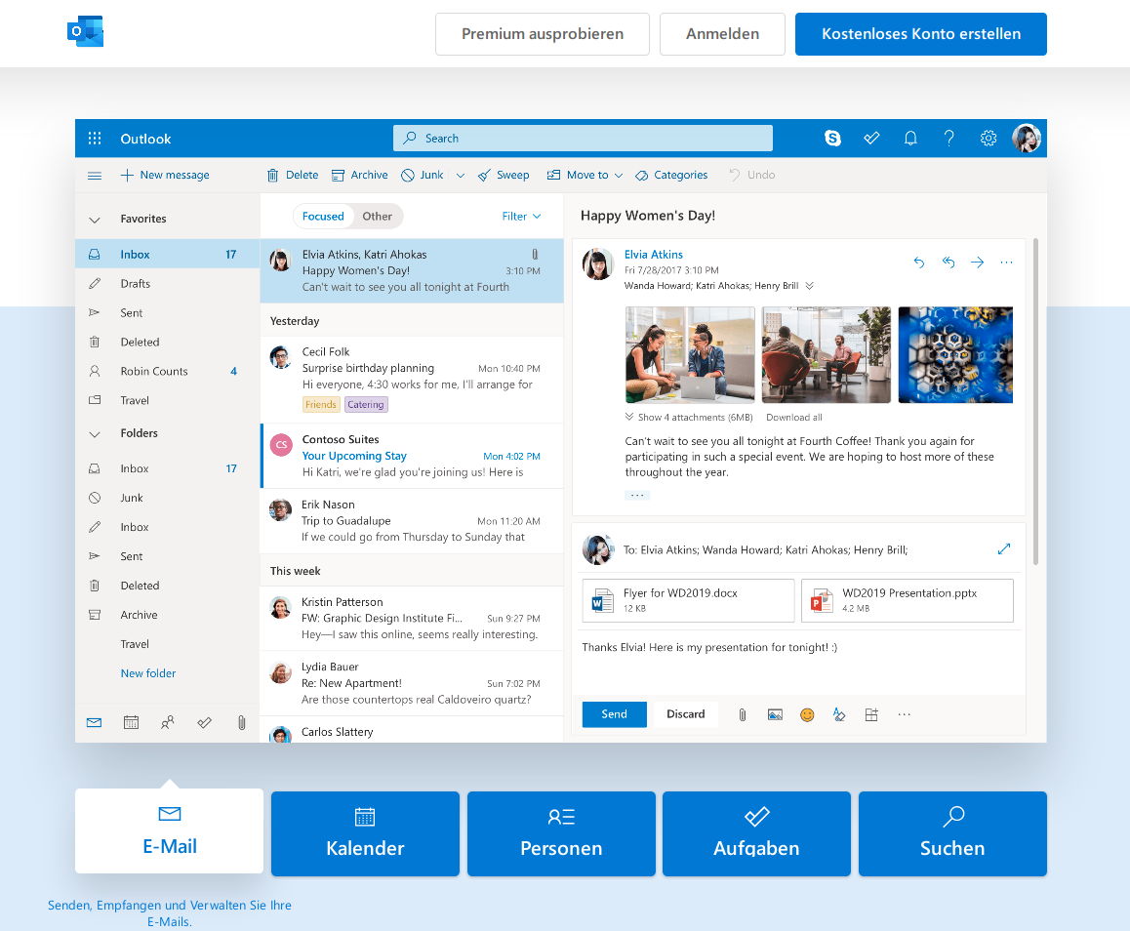
Task: Select the Aufgaben tab
Action: pyautogui.click(x=756, y=833)
